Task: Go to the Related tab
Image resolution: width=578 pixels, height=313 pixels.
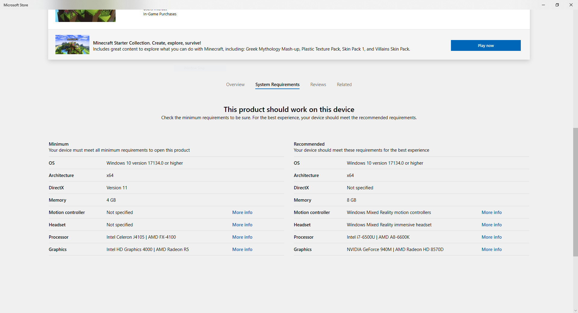Action: 344,85
